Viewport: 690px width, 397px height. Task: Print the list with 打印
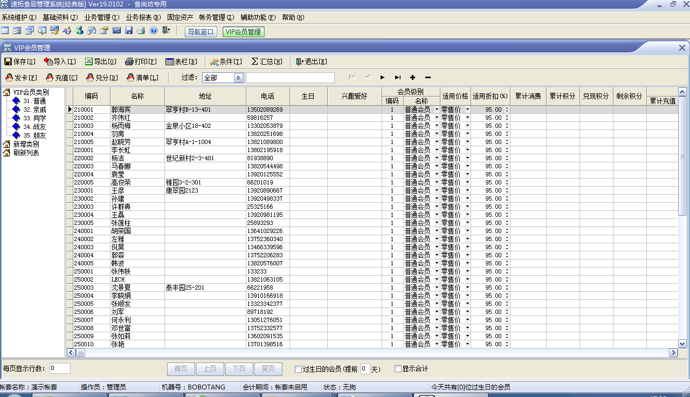[x=141, y=61]
